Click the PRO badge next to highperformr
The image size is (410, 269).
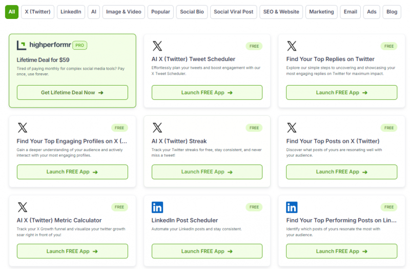click(80, 45)
